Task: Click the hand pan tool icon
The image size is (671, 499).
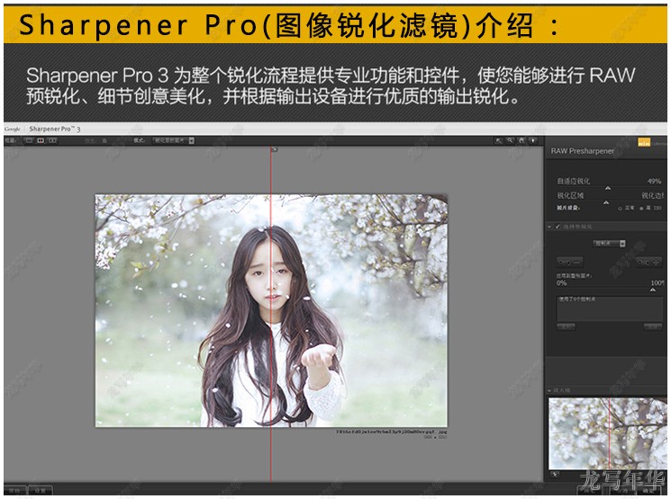Action: (521, 140)
